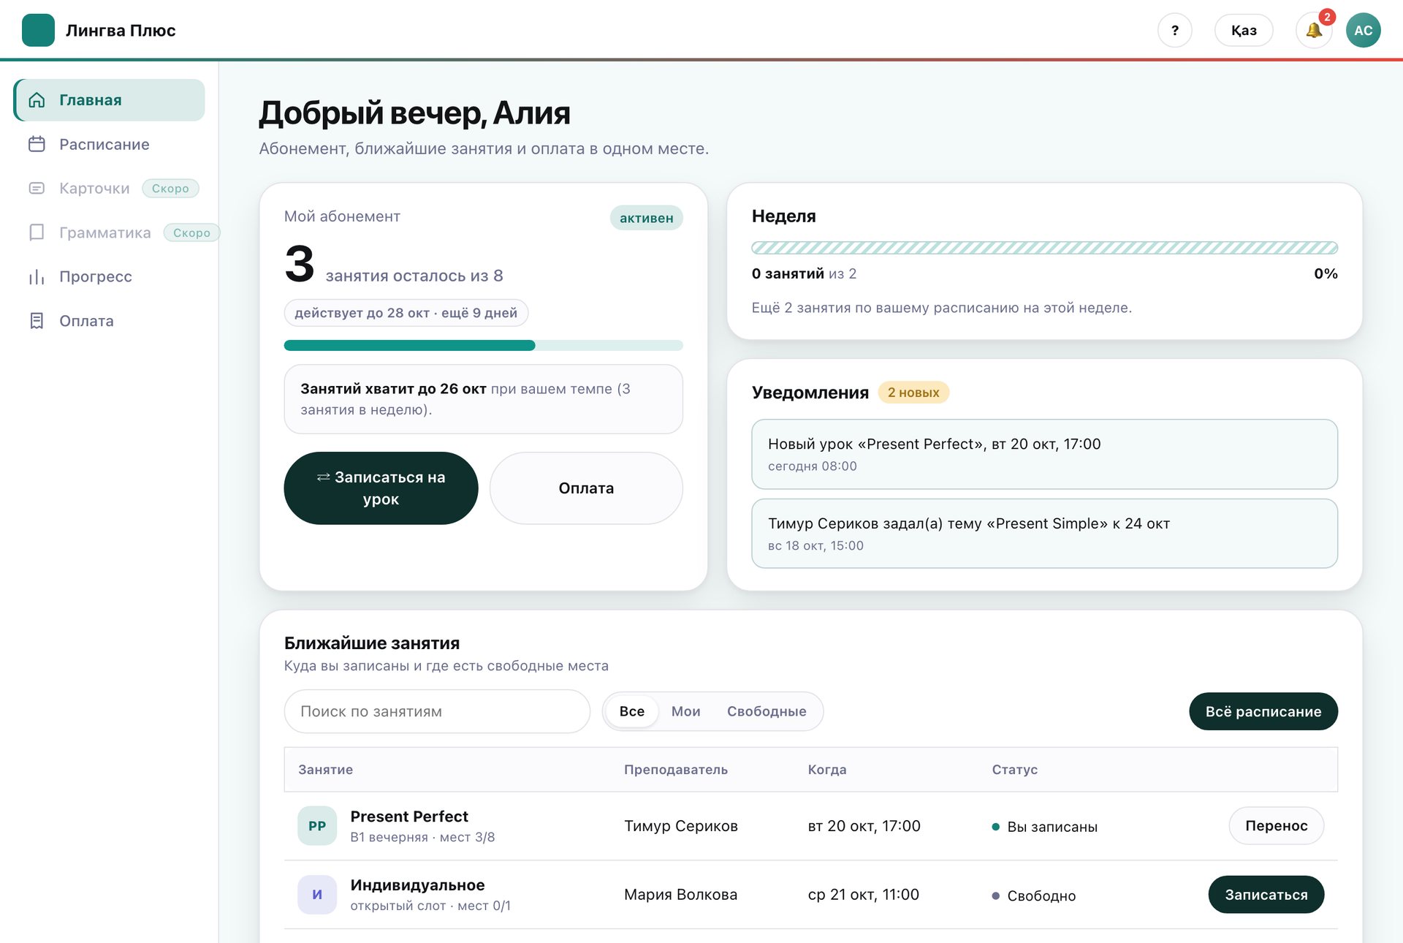
Task: Click the активен status badge
Action: point(647,218)
